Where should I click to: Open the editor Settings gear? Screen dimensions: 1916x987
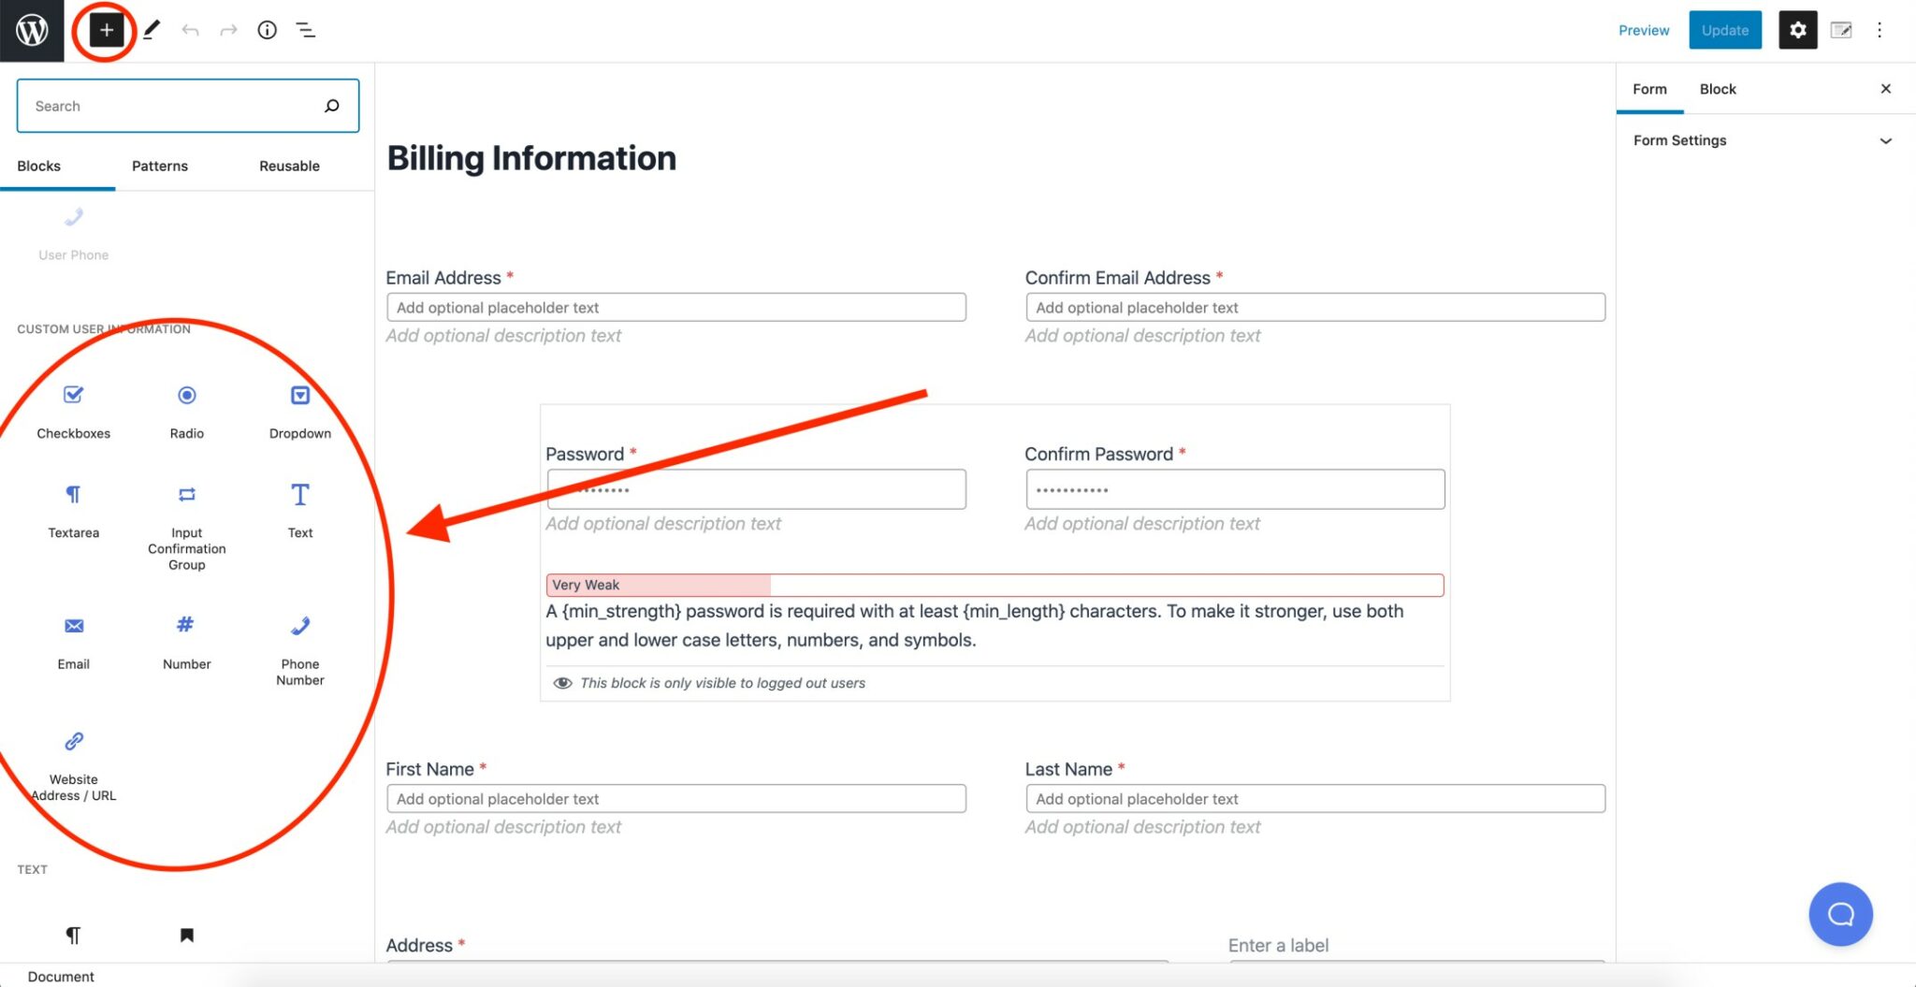pyautogui.click(x=1797, y=30)
